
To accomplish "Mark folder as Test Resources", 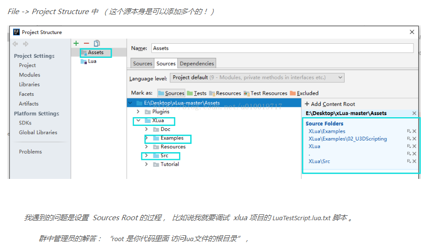I will (x=265, y=93).
